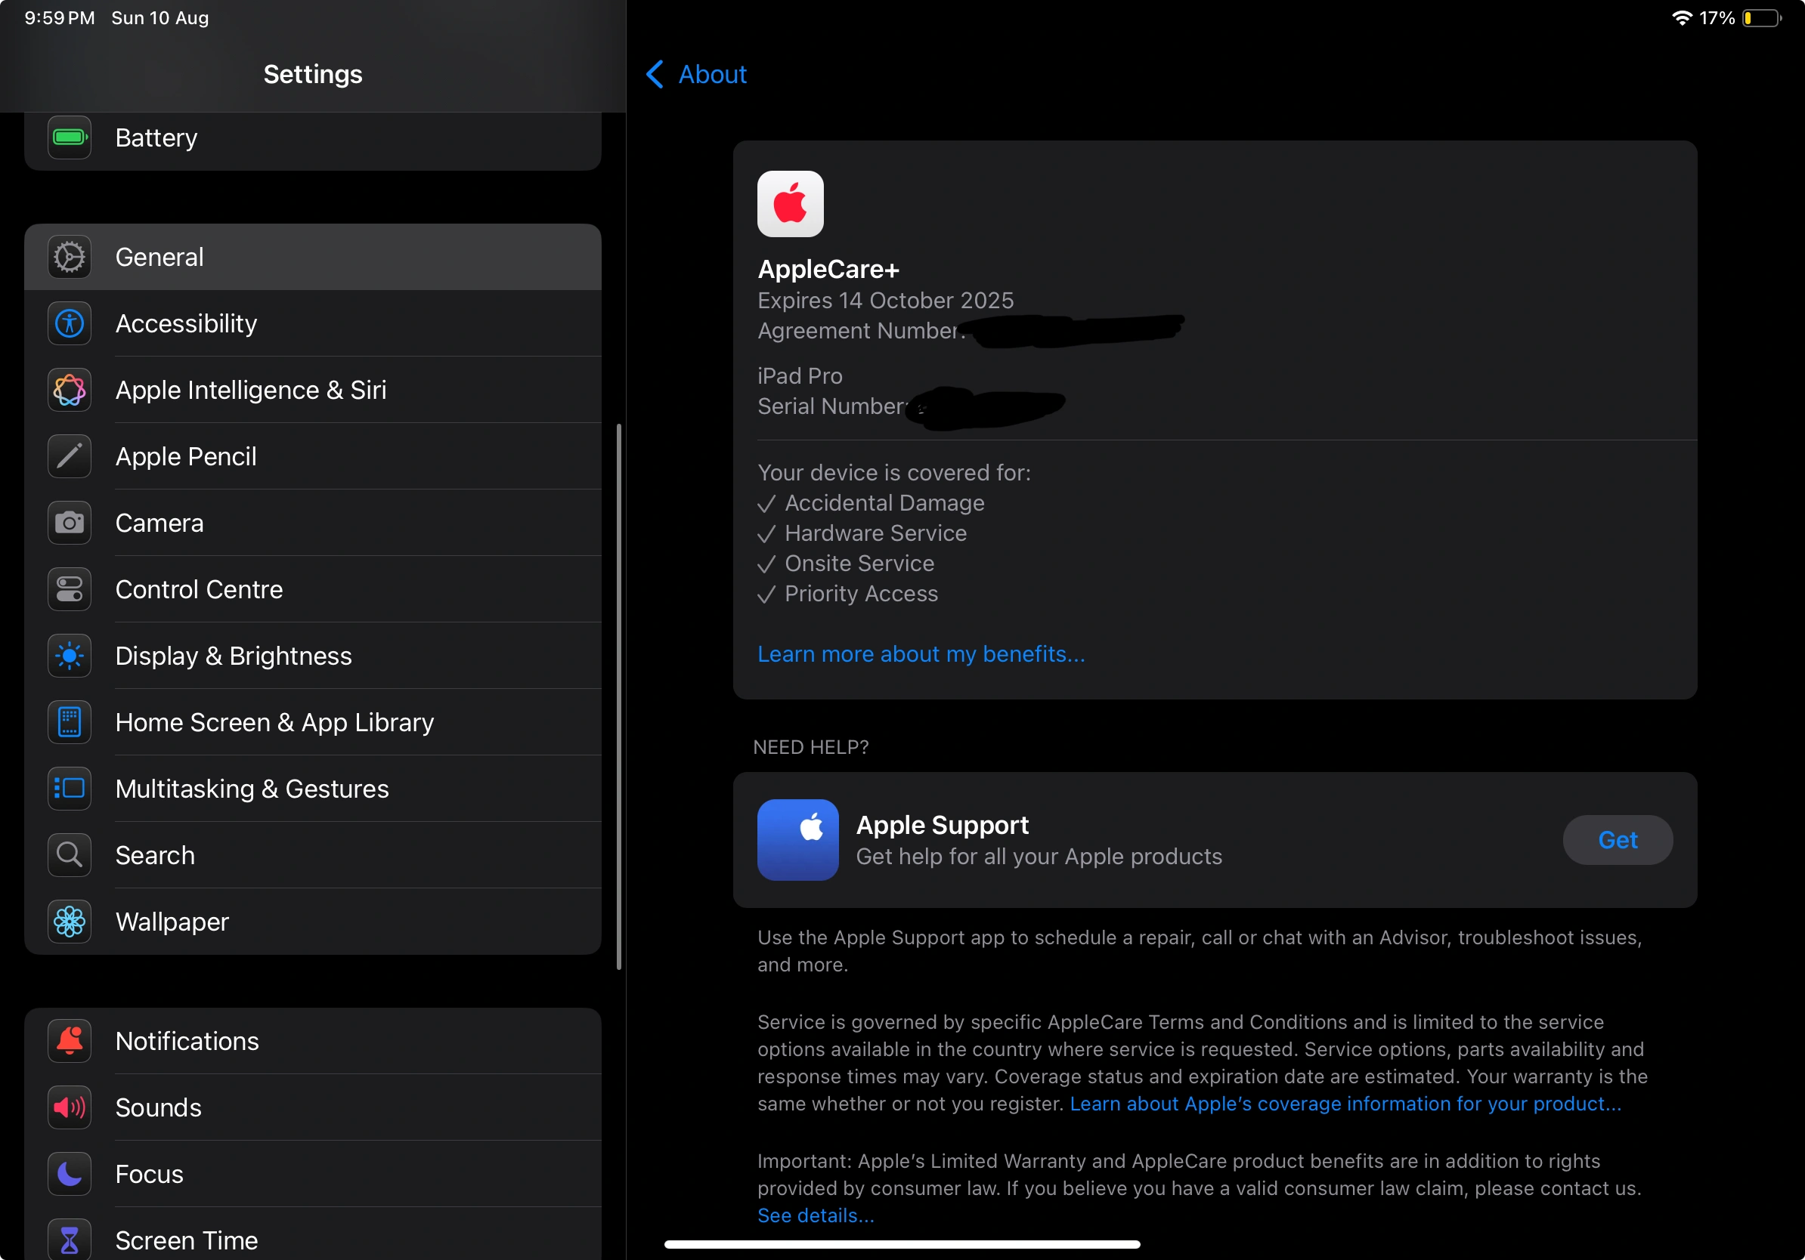Open the Search magnifier icon
The image size is (1805, 1260).
pos(70,855)
